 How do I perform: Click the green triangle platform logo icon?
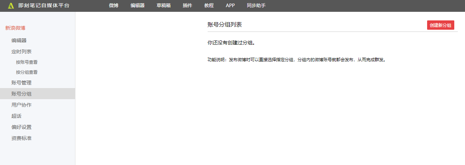[x=11, y=6]
